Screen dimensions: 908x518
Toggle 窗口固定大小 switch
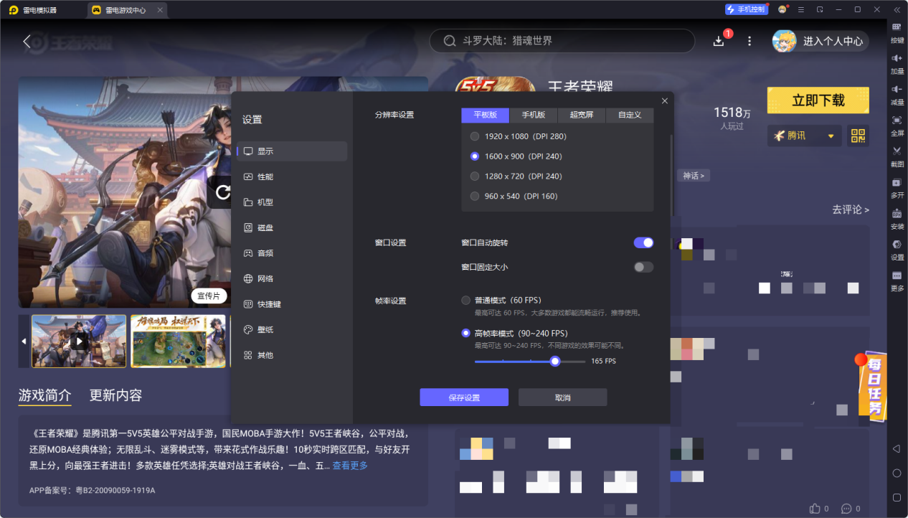click(643, 267)
